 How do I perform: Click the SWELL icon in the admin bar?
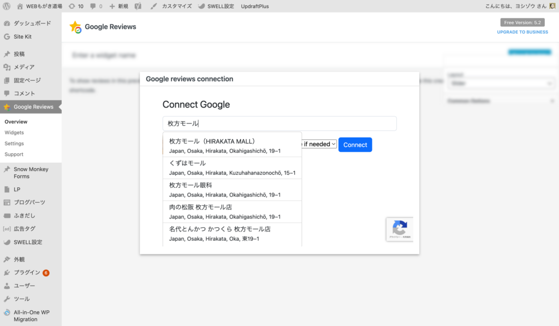(201, 6)
